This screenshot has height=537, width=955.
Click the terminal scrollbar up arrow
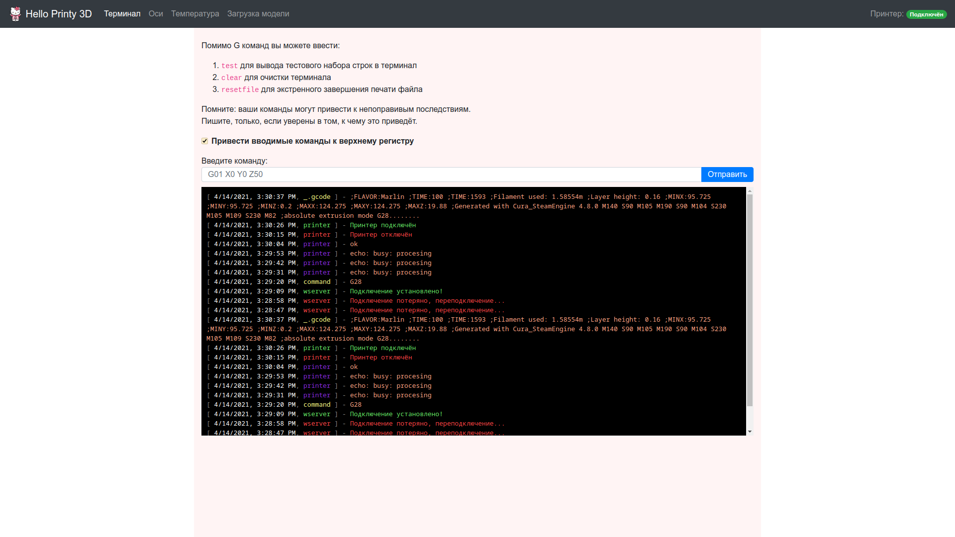click(x=750, y=191)
